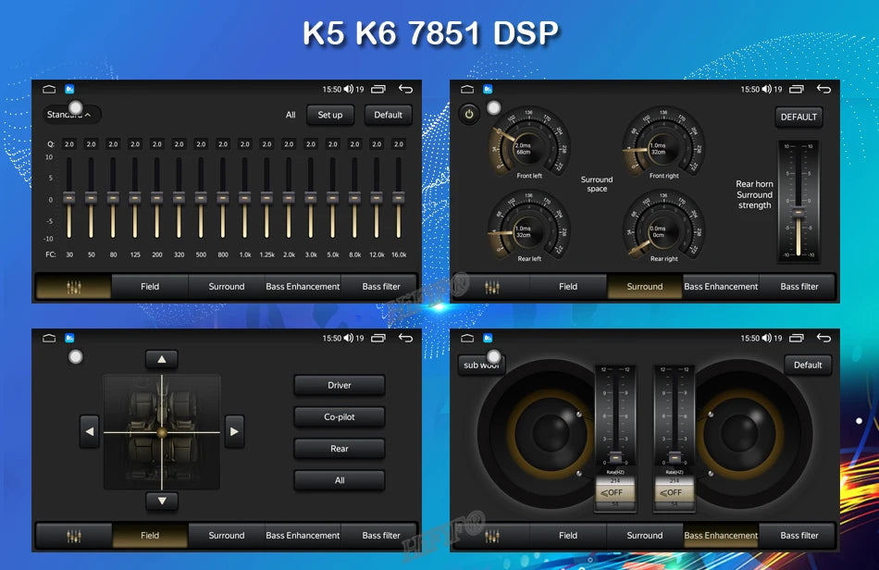Open the equalizer tab icon in top-left panel

click(x=73, y=287)
